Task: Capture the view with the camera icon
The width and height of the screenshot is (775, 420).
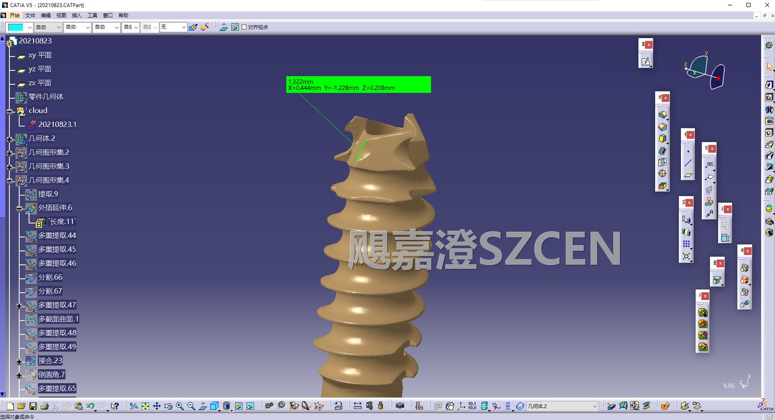Action: 399,406
